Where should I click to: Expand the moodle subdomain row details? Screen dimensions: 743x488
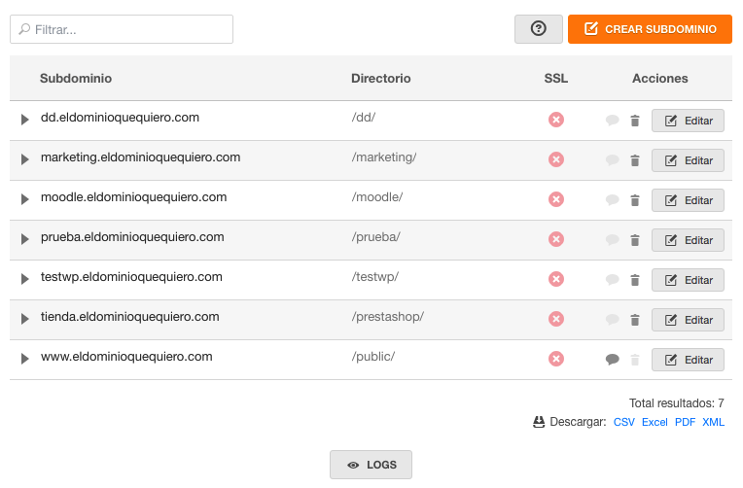click(24, 199)
